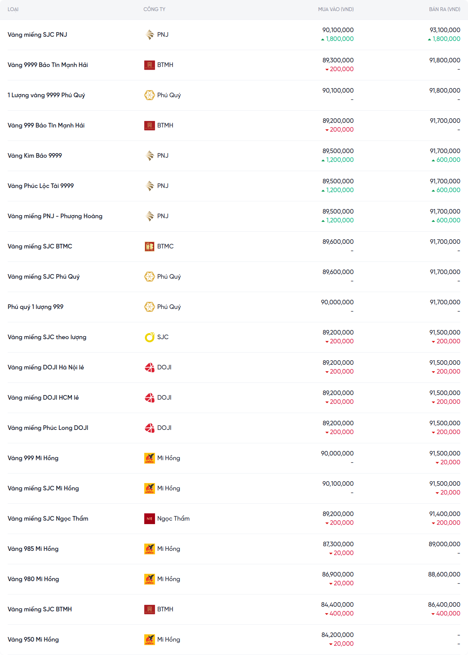Image resolution: width=468 pixels, height=655 pixels.
Task: Sort by MUA VÀO (VND) column header
Action: (336, 9)
